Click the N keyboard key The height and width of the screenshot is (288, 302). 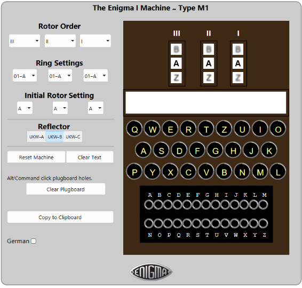(x=242, y=172)
